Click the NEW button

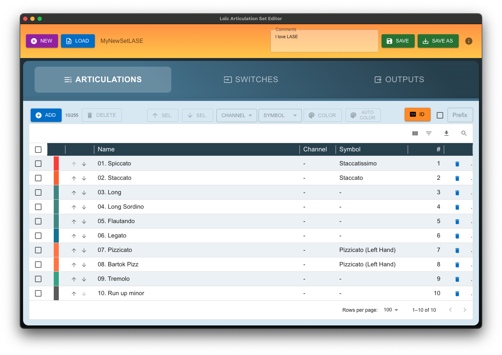click(42, 41)
